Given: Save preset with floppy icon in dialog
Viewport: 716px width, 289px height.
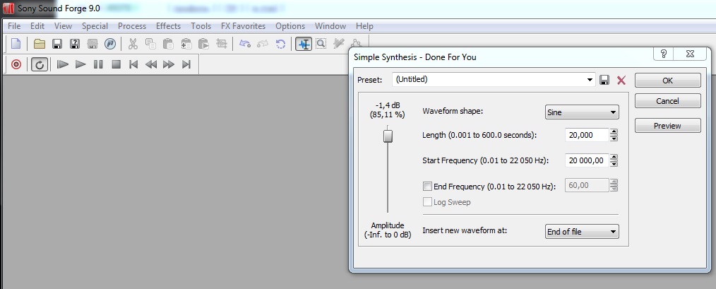Looking at the screenshot, I should (x=604, y=81).
